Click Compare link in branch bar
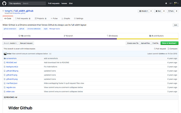Image resolution: width=181 pixels, height=113 pixels. point(173,49)
